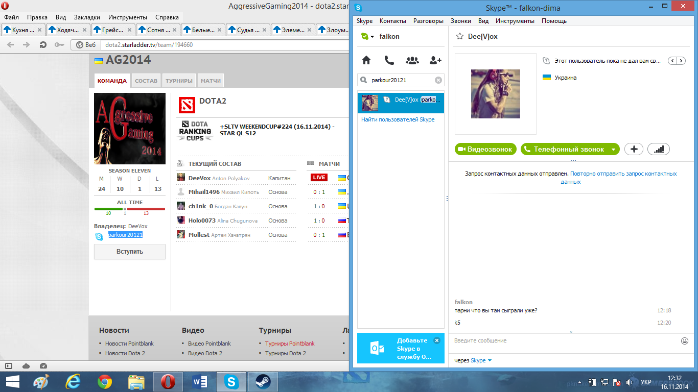
Task: Open the Закладки menu in Opera
Action: pyautogui.click(x=87, y=17)
